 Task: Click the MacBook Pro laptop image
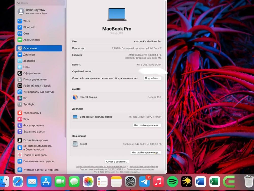(x=117, y=14)
